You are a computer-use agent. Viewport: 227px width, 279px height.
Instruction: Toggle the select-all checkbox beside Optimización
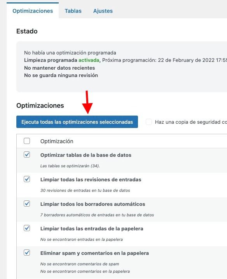27,141
